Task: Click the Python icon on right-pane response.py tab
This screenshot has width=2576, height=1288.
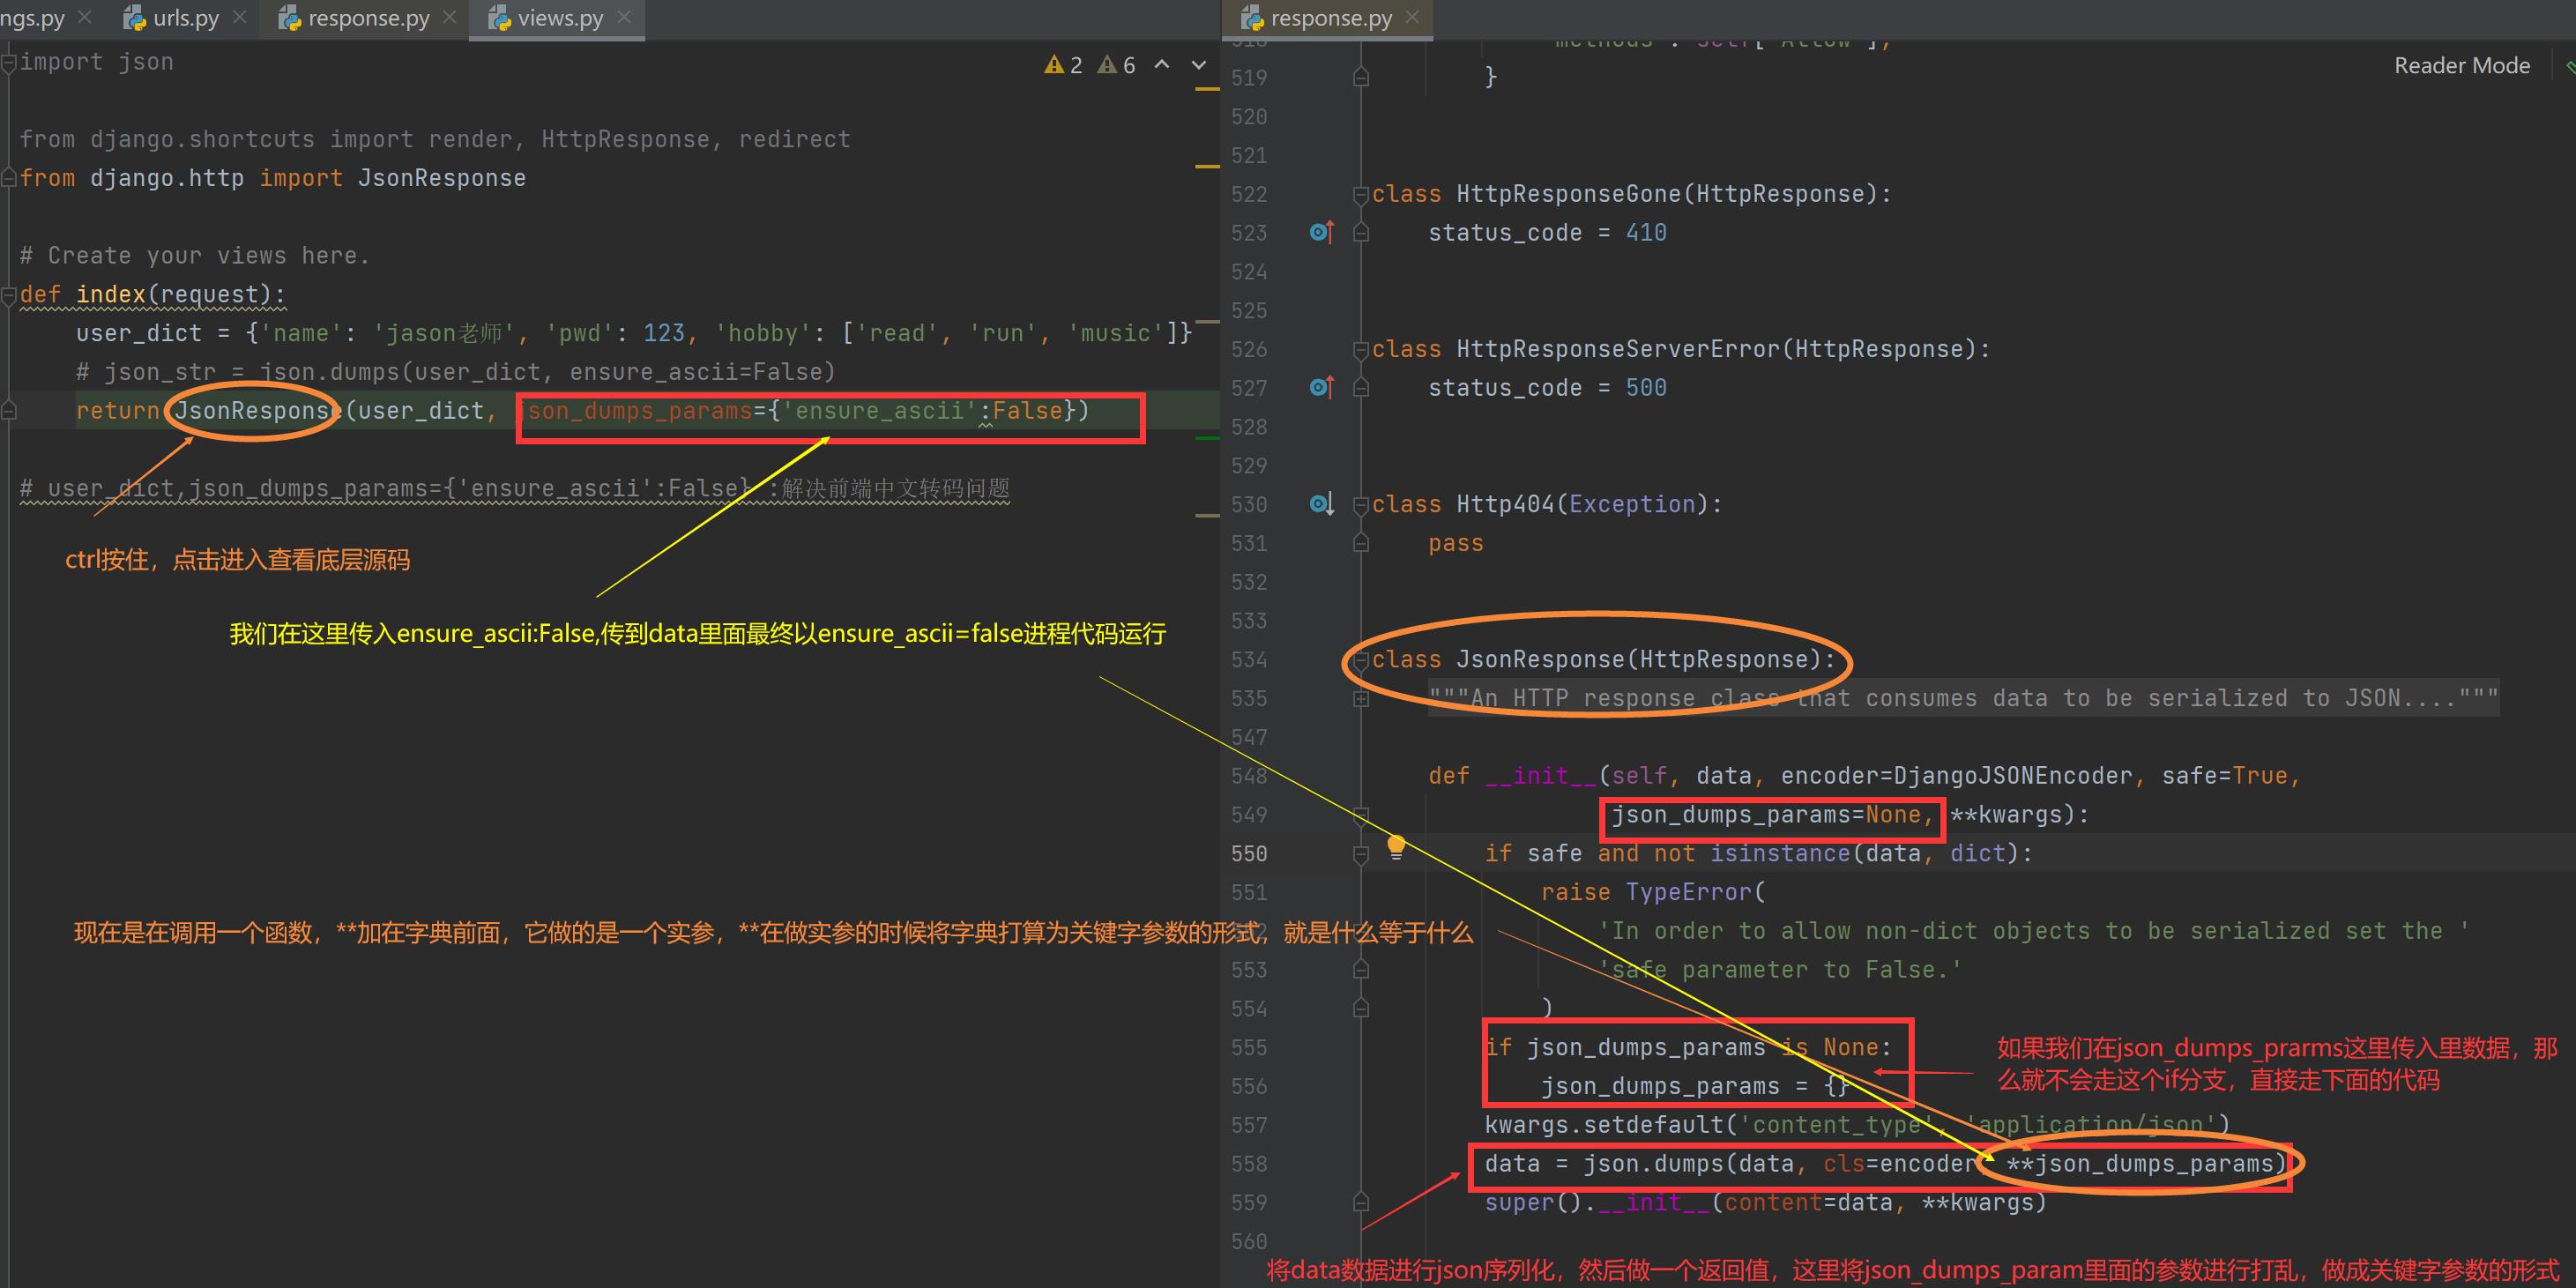Action: pyautogui.click(x=1252, y=18)
